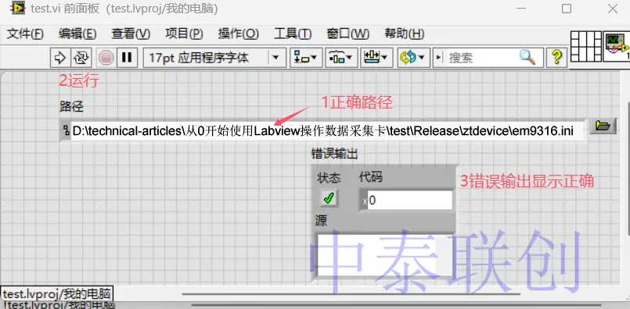Open the 文件(F) menu
The height and width of the screenshot is (309, 630).
25,34
